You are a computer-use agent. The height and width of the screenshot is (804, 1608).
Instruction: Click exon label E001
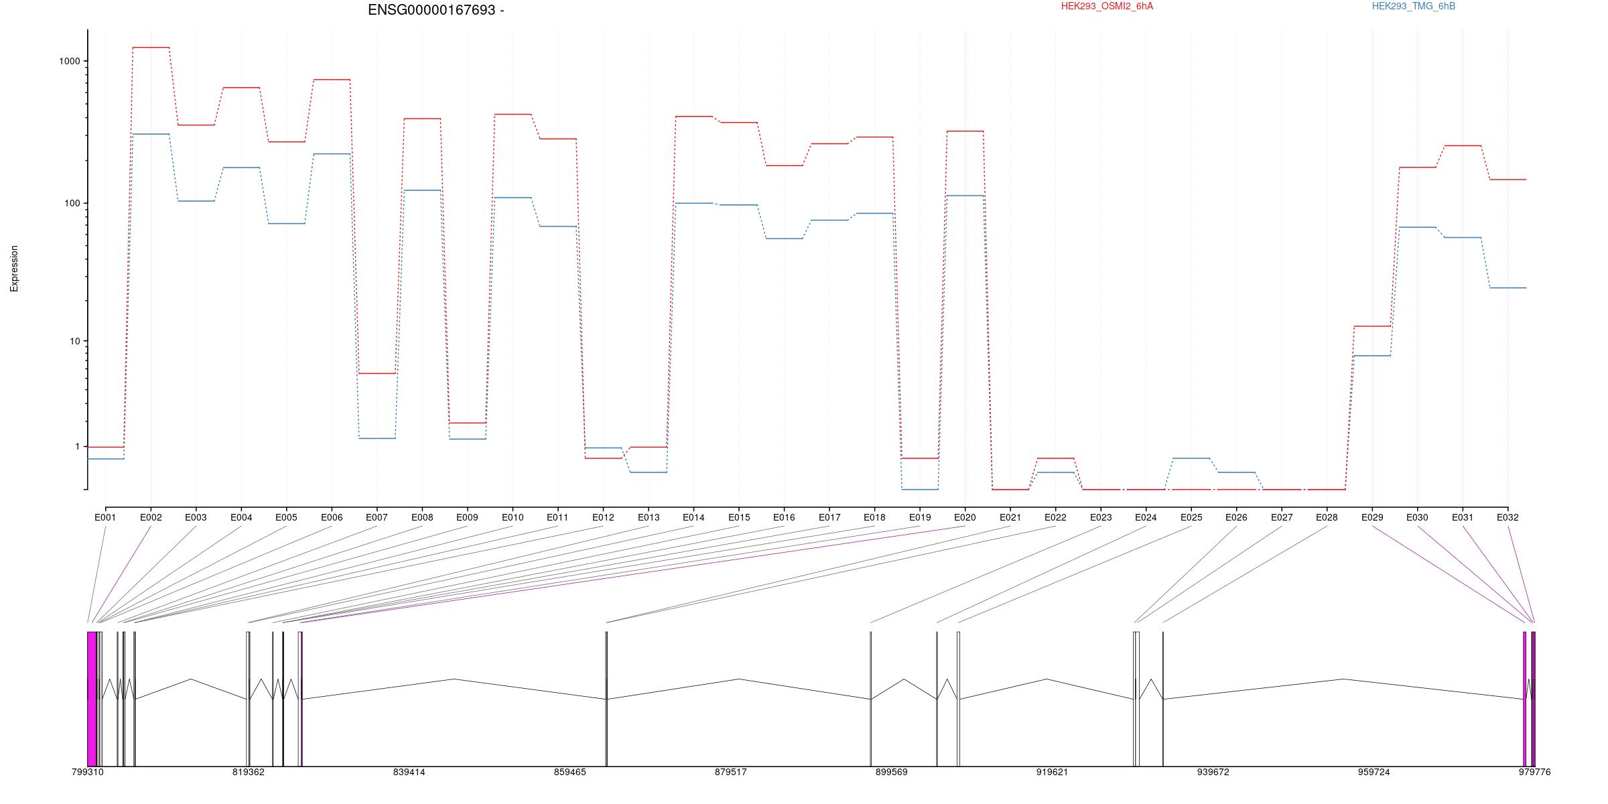click(x=105, y=517)
